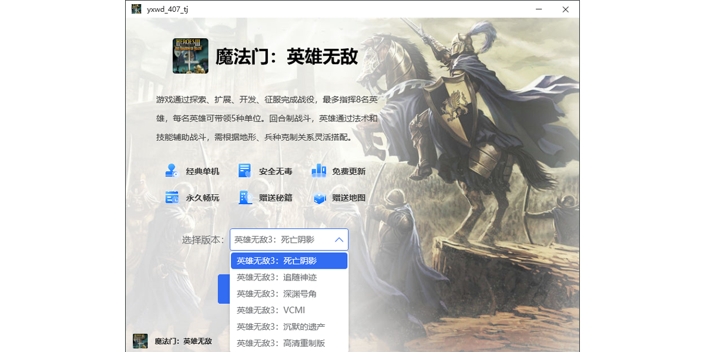Click the app icon in title bar
Screen dimensions: 705x352
tap(136, 9)
